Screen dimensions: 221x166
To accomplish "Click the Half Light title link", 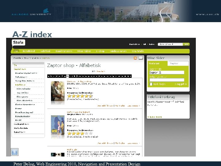I will click(x=72, y=150).
